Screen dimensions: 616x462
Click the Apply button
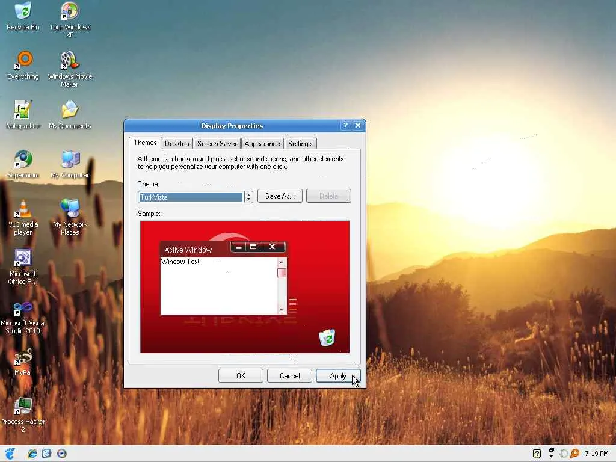coord(338,376)
